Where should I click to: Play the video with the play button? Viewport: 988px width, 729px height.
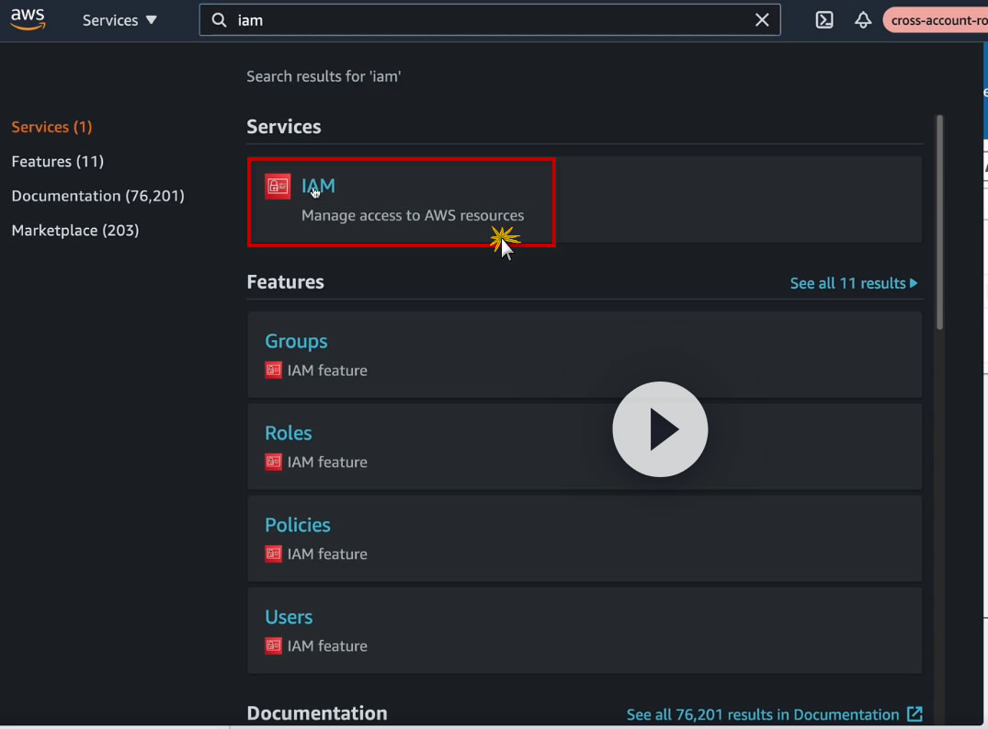(660, 429)
